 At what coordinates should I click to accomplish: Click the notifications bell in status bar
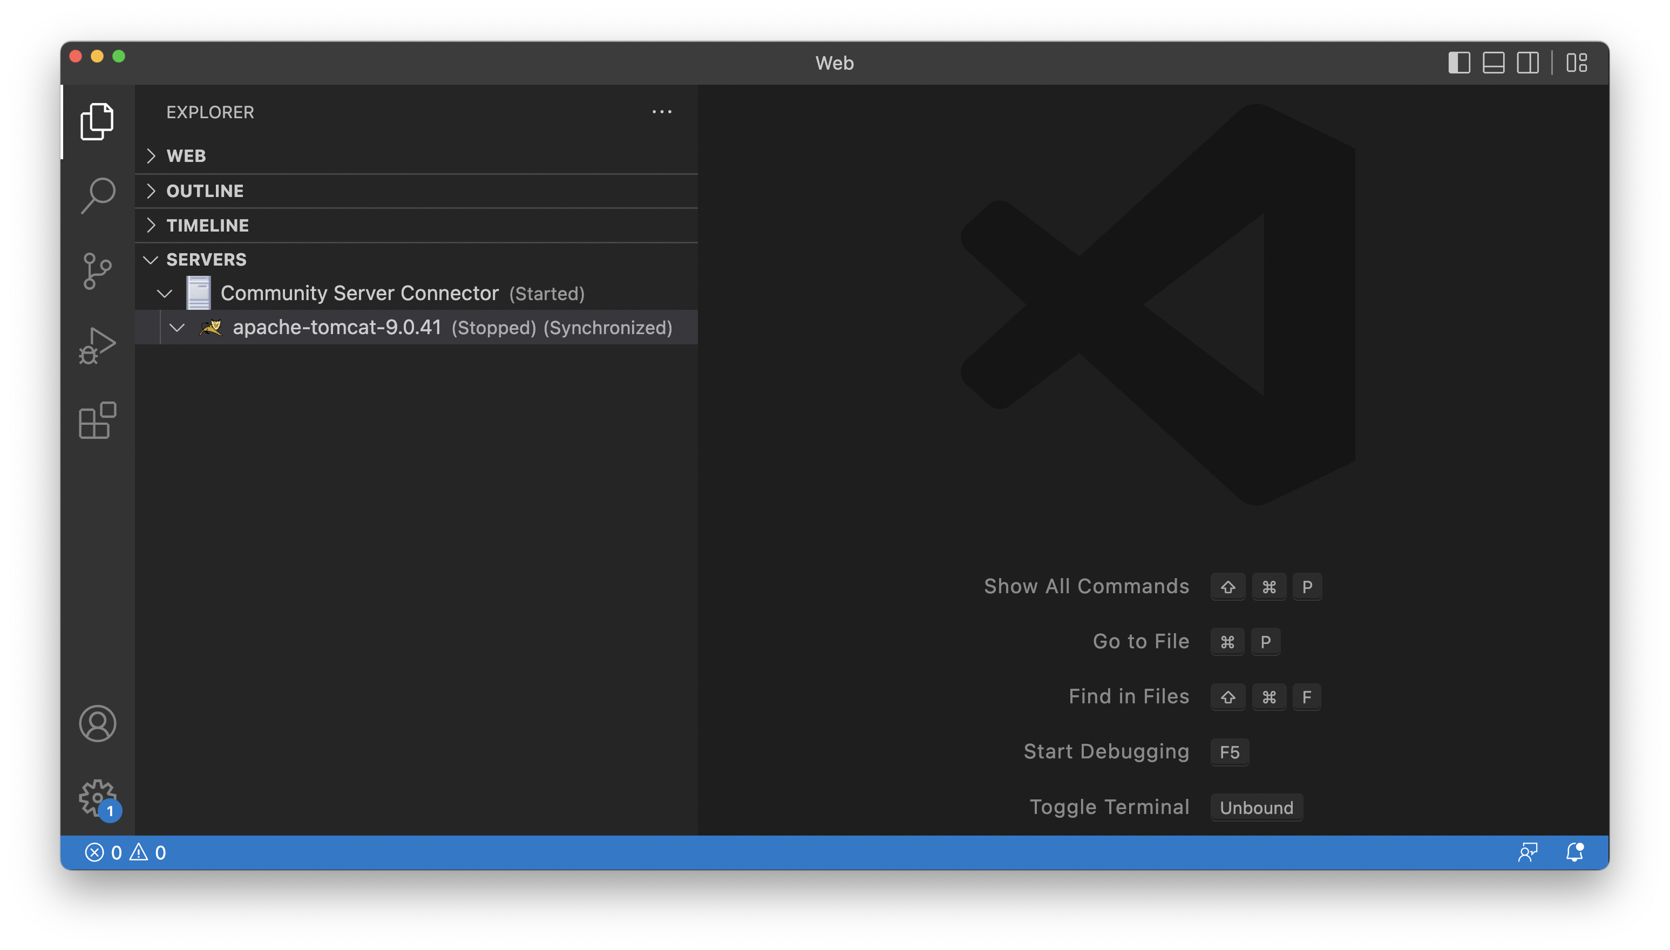point(1575,852)
